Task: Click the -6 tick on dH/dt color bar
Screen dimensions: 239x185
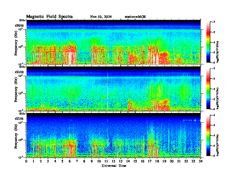Action: click(214, 63)
